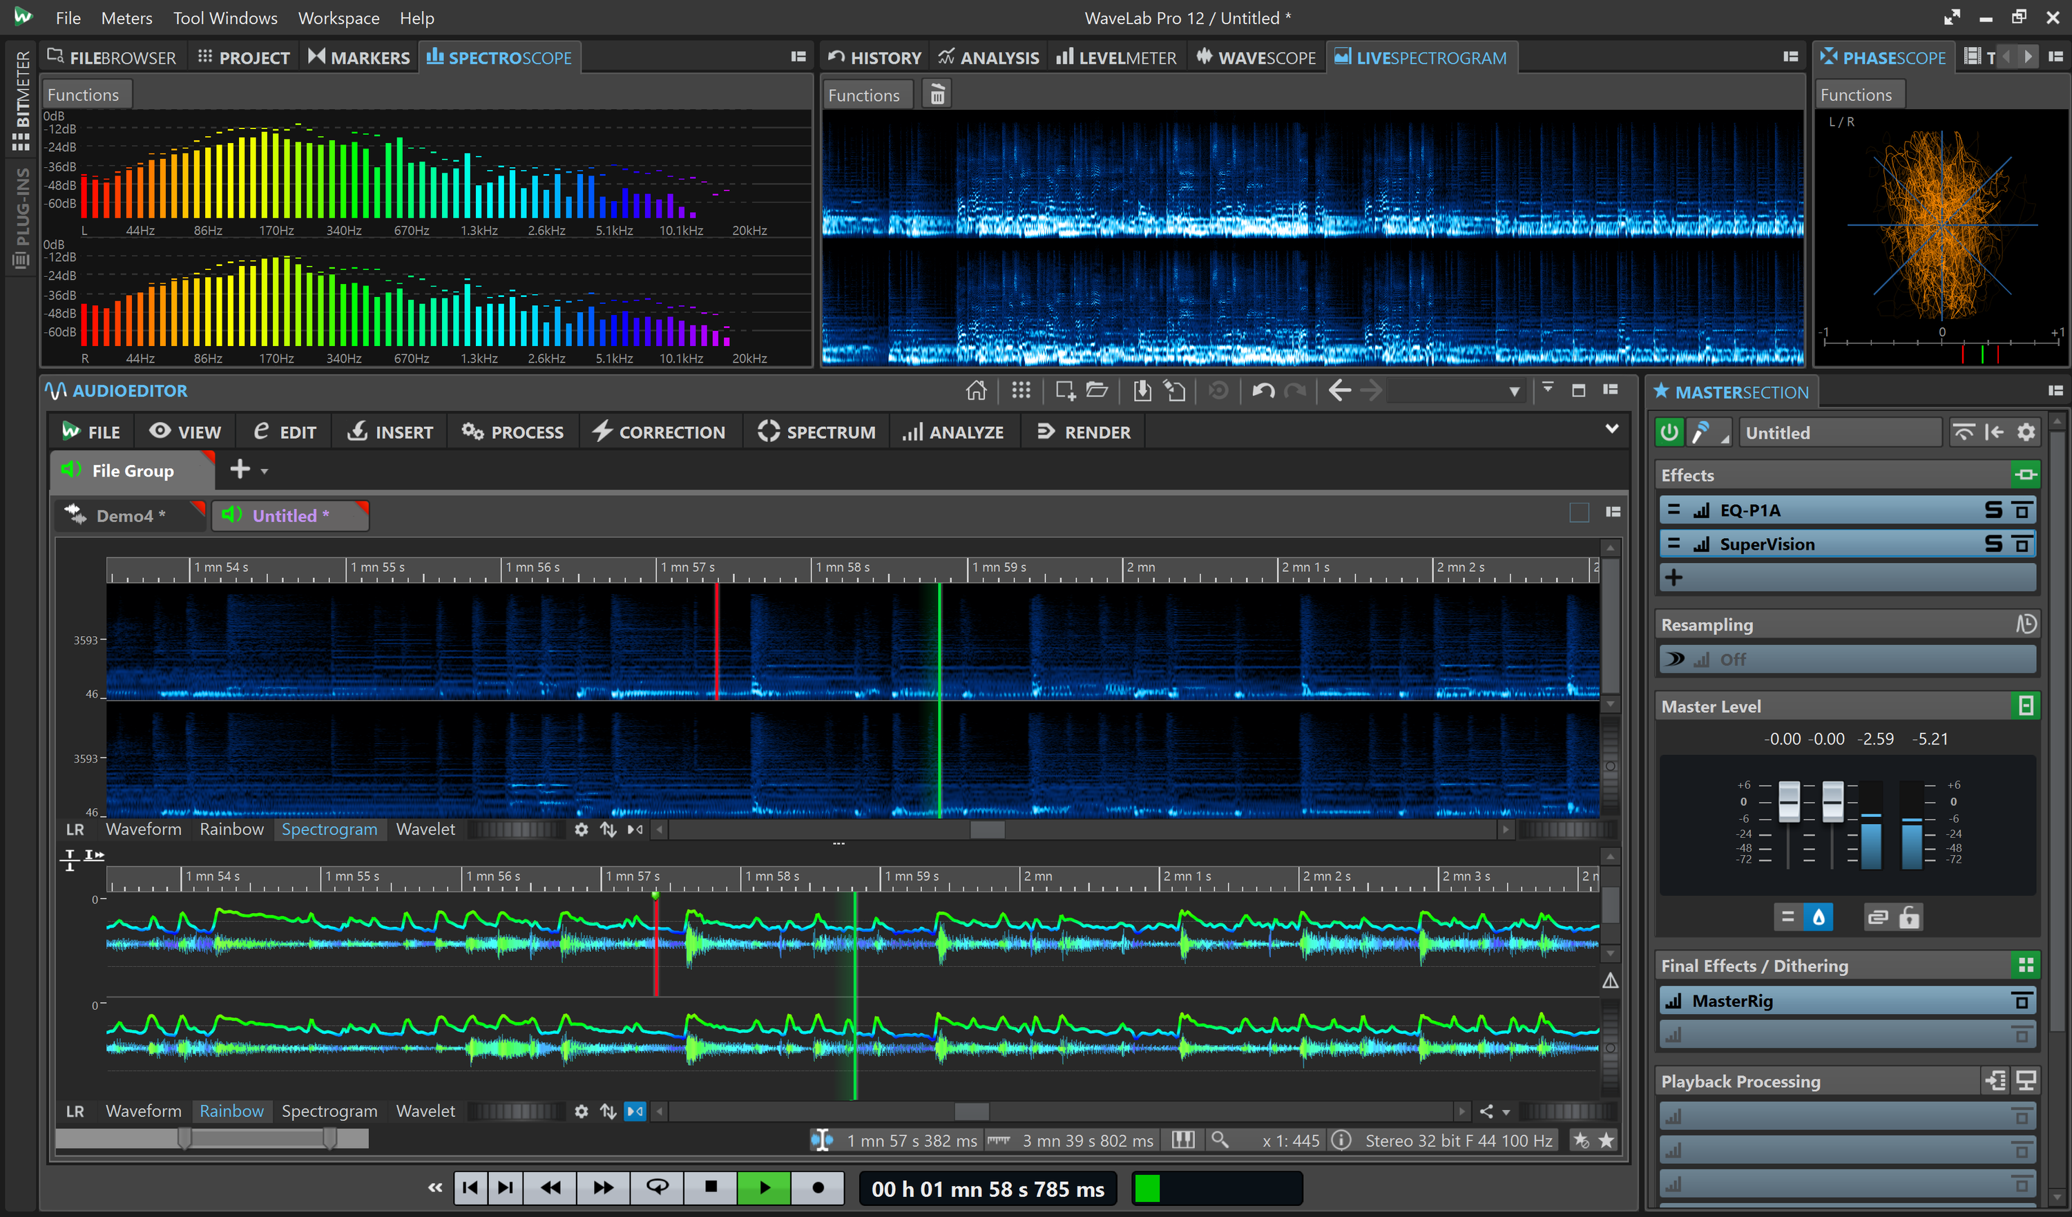Image resolution: width=2072 pixels, height=1217 pixels.
Task: Select the Spectrogram display mode in lower view
Action: click(329, 1111)
